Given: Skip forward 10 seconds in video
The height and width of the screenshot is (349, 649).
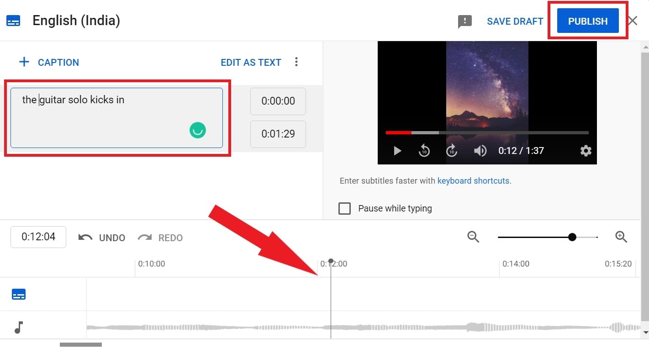Looking at the screenshot, I should [452, 151].
